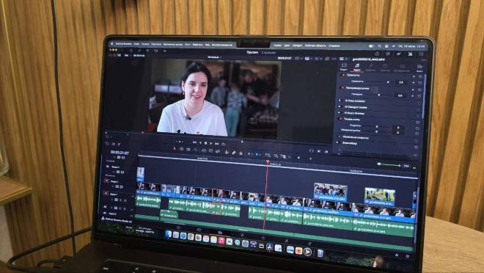Open the Fairlight menu in menu bar
The width and height of the screenshot is (484, 273).
[297, 45]
